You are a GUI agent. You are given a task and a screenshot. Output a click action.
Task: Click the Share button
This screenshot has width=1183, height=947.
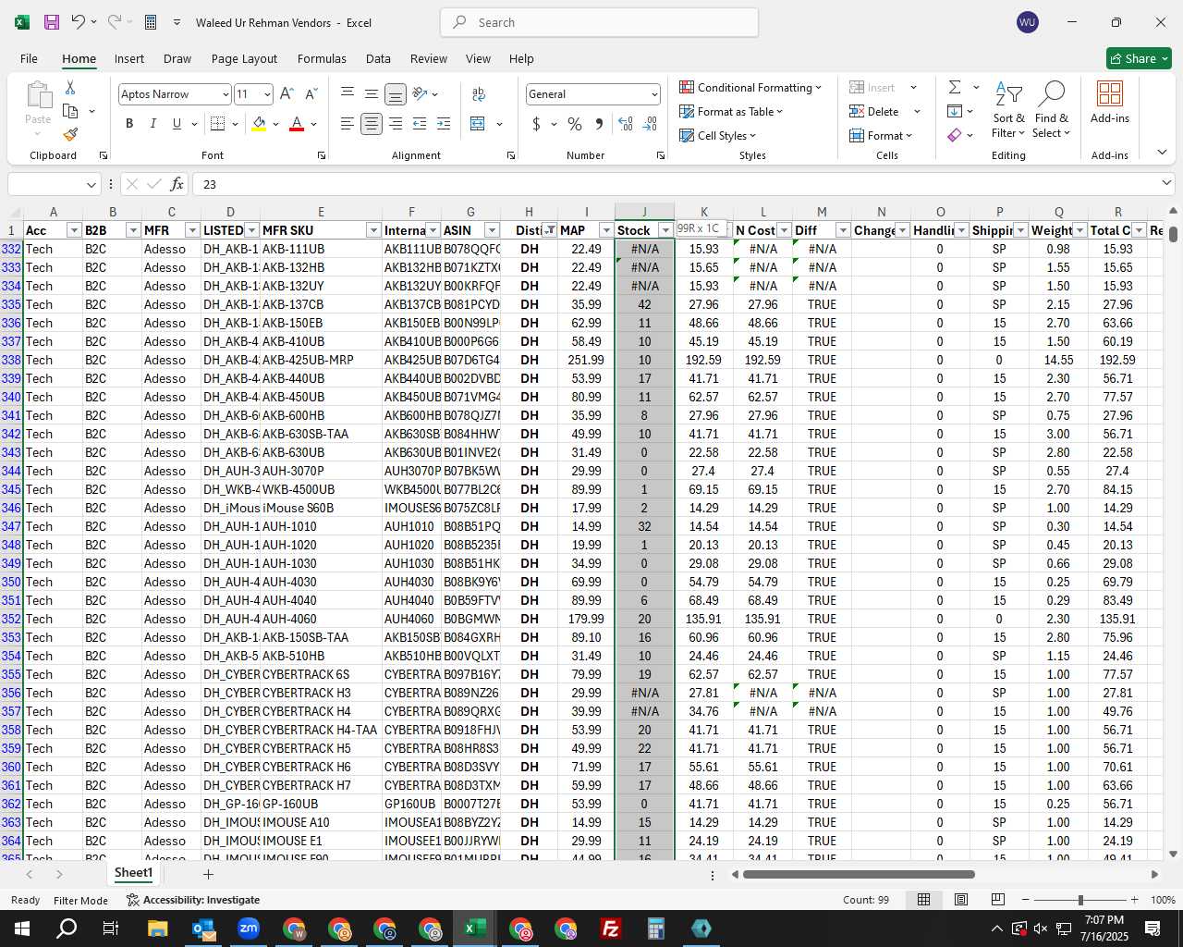[1139, 58]
